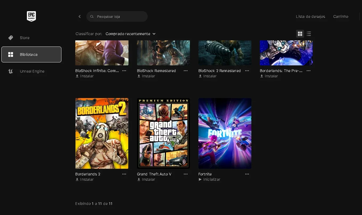The height and width of the screenshot is (215, 362).
Task: Open the Unreal Engine logo icon
Action: tap(11, 71)
